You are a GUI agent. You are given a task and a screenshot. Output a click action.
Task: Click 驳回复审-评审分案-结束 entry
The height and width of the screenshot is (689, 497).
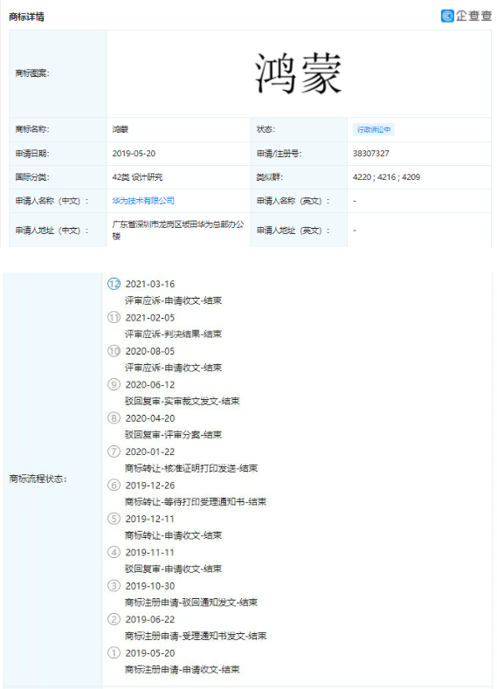tap(173, 435)
